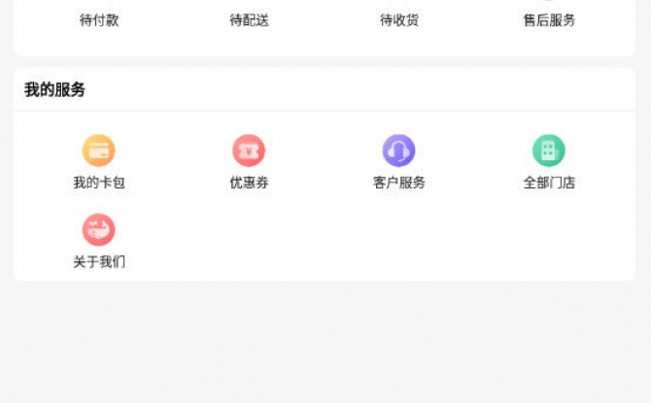
Task: Click the 关于我们 text label
Action: tap(99, 262)
